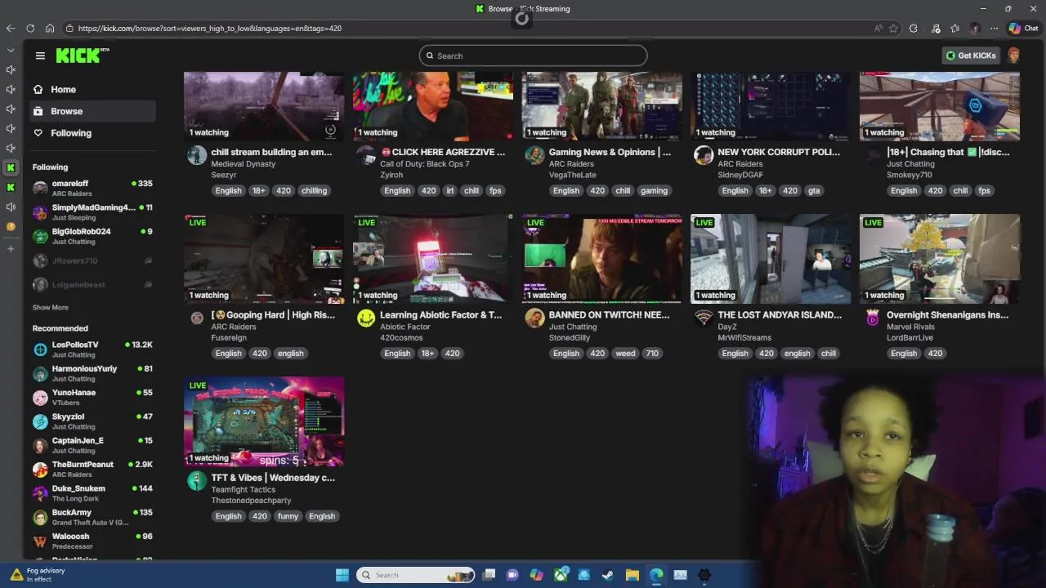Viewport: 1046px width, 588px height.
Task: Click Seezyr channel avatar
Action: pos(197,155)
